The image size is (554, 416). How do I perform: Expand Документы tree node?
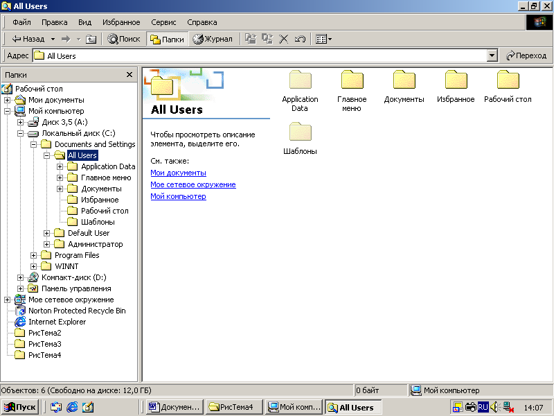(x=60, y=189)
